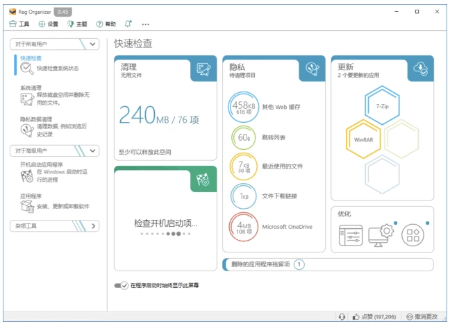This screenshot has width=450, height=326.
Task: Open the 工具 menu
Action: 19,24
